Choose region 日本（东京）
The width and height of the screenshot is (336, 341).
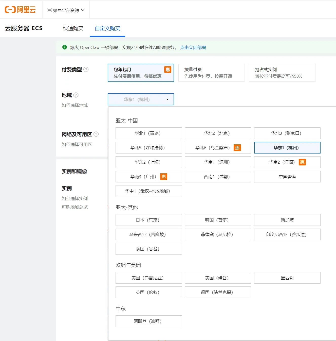[x=149, y=220]
